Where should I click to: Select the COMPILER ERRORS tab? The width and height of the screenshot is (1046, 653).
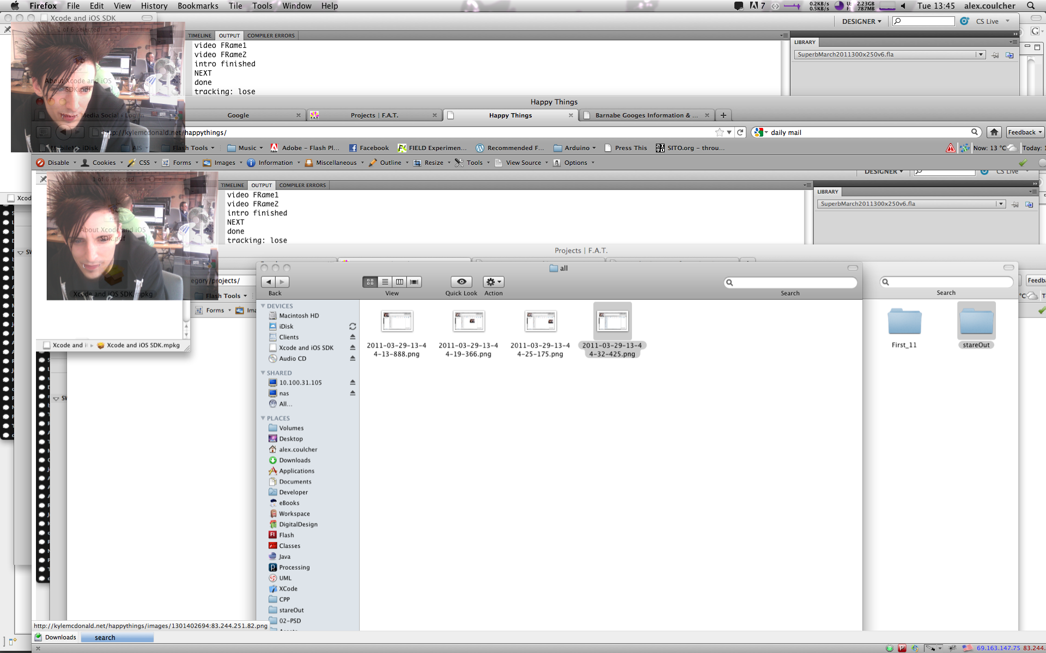coord(271,35)
